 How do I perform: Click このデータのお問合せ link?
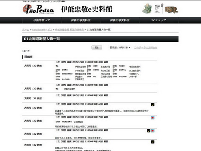click(x=146, y=48)
